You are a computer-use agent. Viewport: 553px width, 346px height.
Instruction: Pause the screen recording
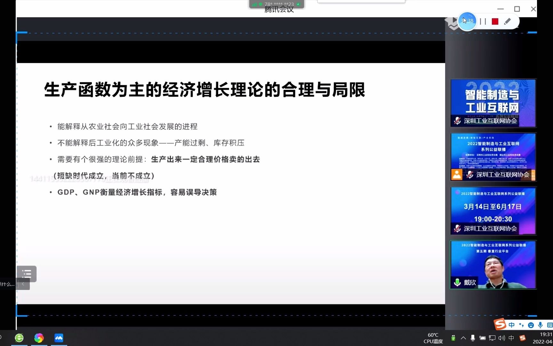coord(483,21)
